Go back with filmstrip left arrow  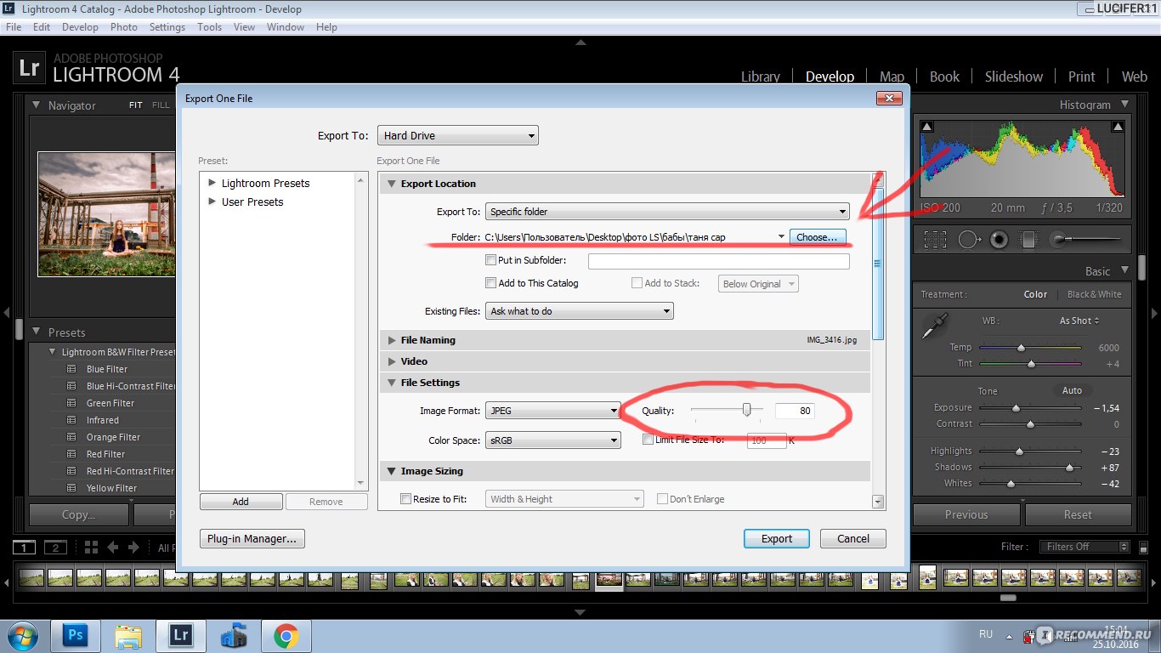pyautogui.click(x=112, y=547)
